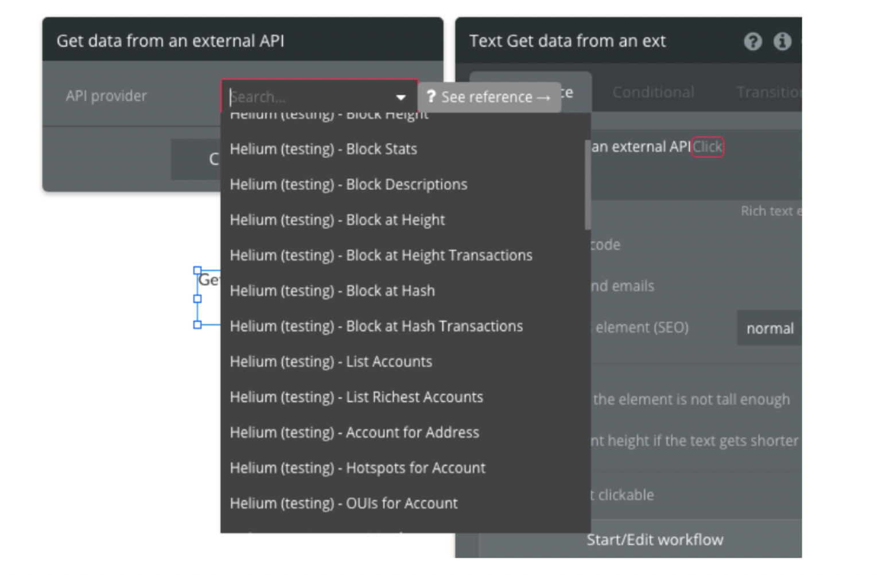Switch to the Conditional tab
The width and height of the screenshot is (878, 575).
[653, 92]
